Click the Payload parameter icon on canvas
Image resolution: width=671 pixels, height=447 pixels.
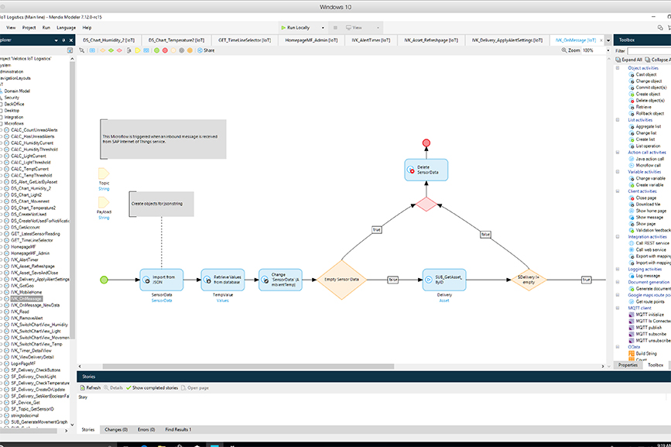coord(104,202)
